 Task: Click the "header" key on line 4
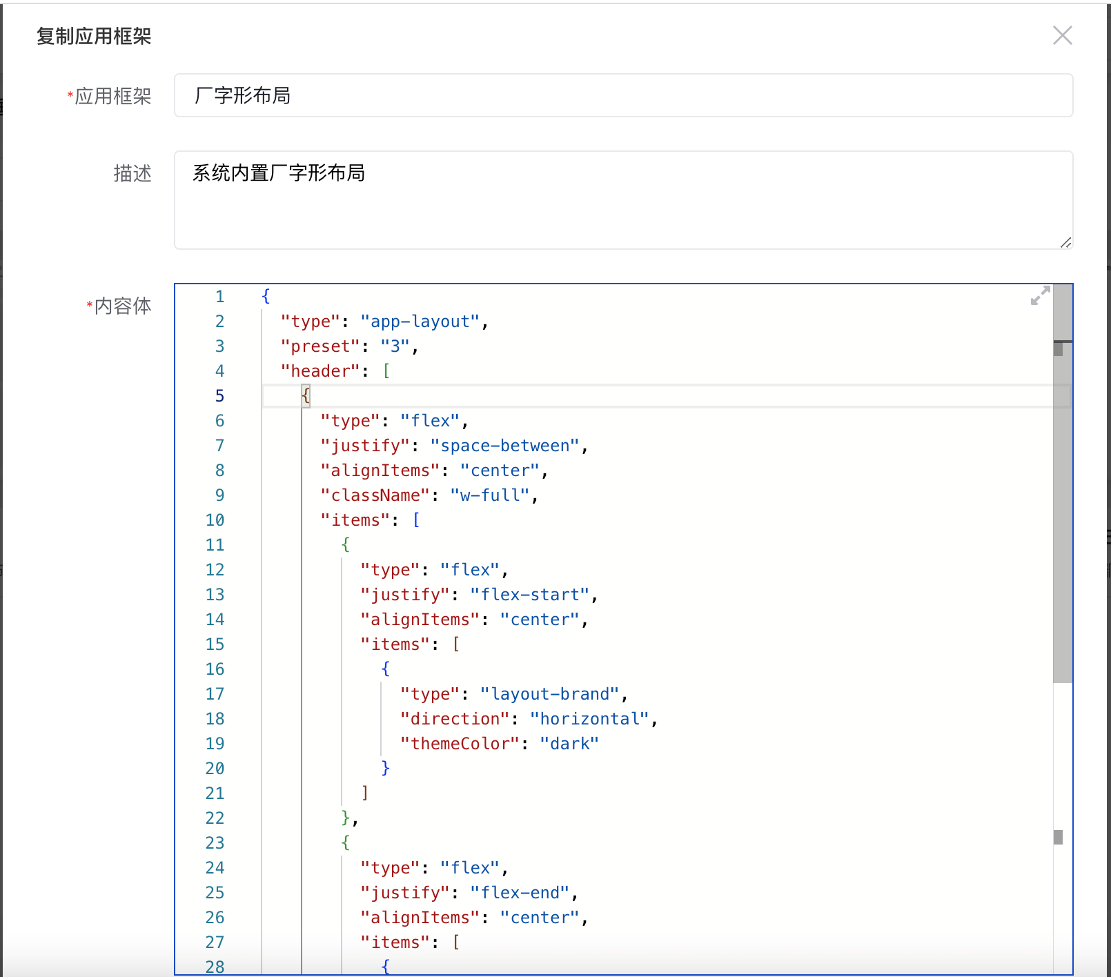(320, 371)
